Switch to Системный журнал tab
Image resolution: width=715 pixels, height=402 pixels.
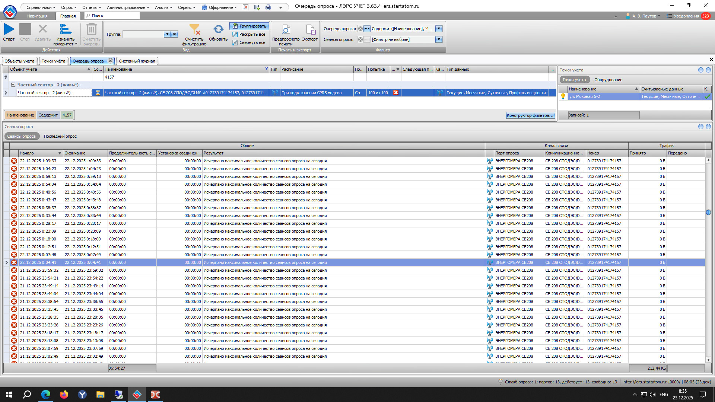click(137, 61)
